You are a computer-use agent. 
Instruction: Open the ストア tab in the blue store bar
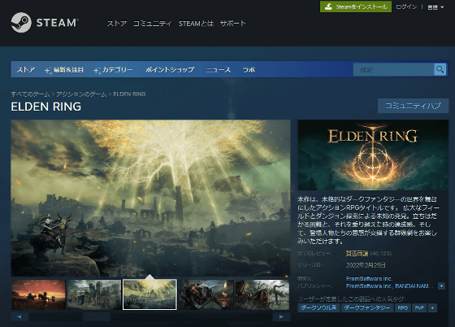pyautogui.click(x=25, y=70)
